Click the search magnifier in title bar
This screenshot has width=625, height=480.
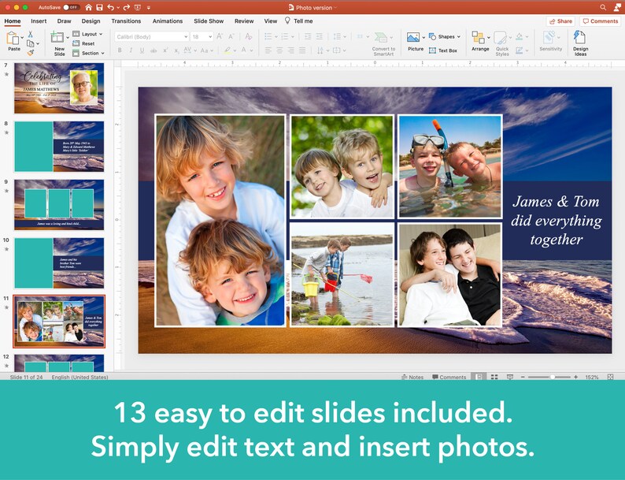[x=603, y=7]
